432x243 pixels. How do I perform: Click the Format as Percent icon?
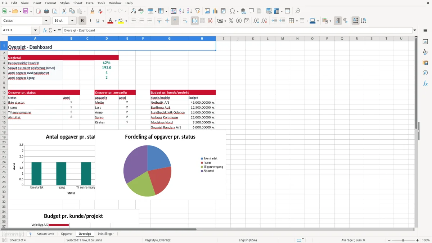[231, 21]
